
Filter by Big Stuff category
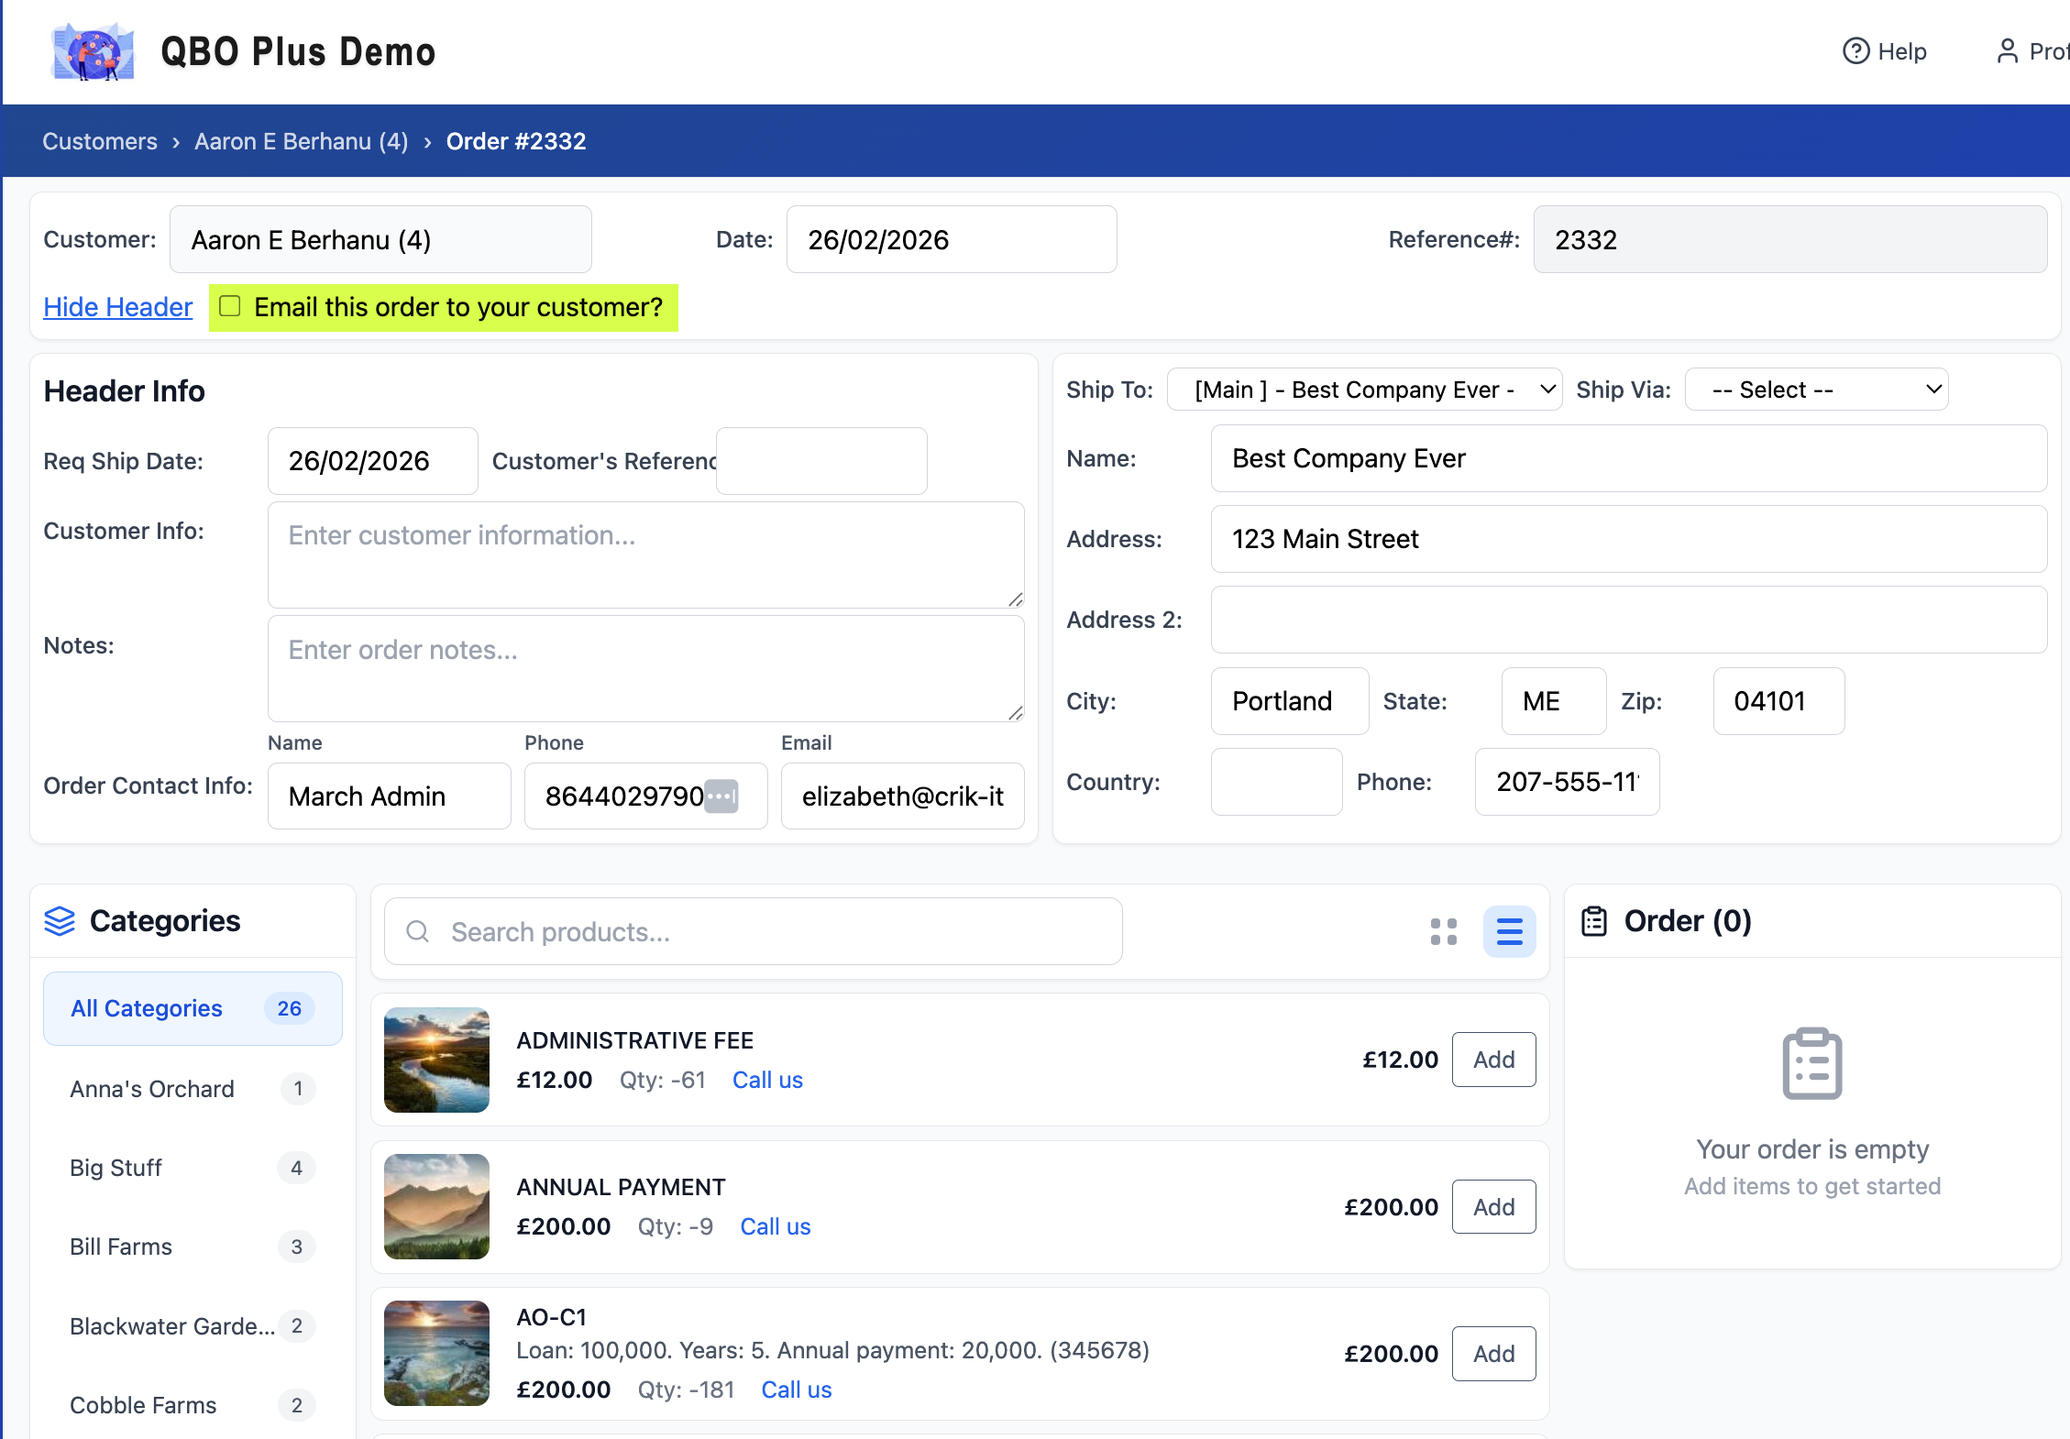tap(116, 1169)
